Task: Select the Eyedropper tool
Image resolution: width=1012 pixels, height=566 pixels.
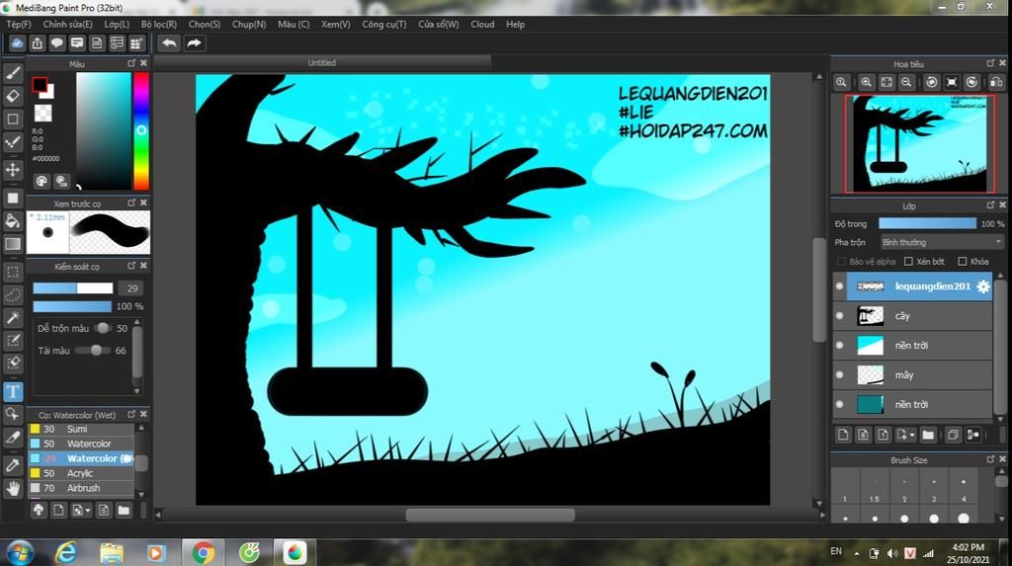Action: click(x=13, y=465)
